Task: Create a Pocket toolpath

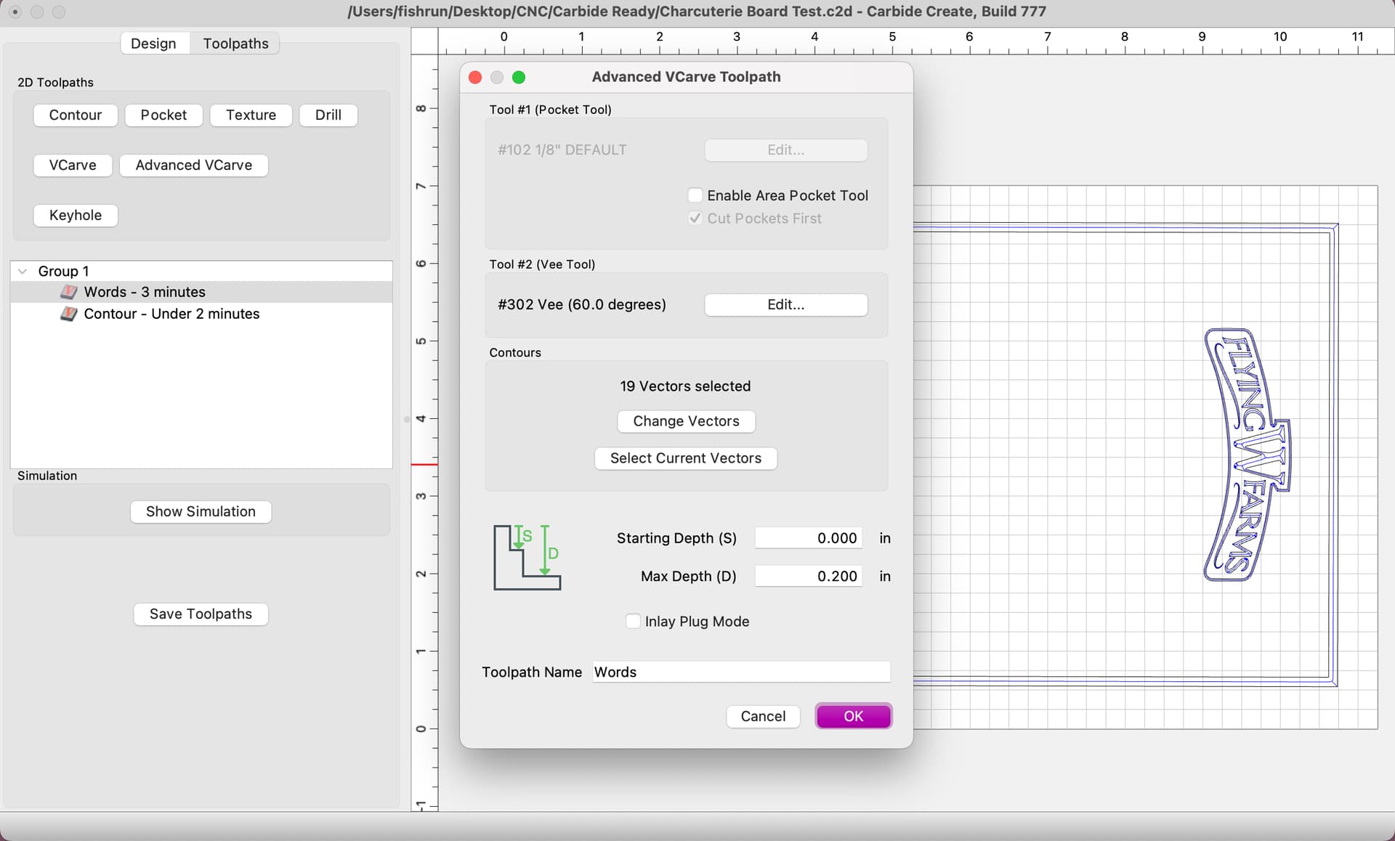Action: (163, 115)
